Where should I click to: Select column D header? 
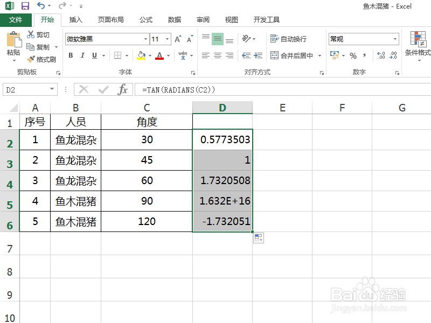(x=223, y=107)
